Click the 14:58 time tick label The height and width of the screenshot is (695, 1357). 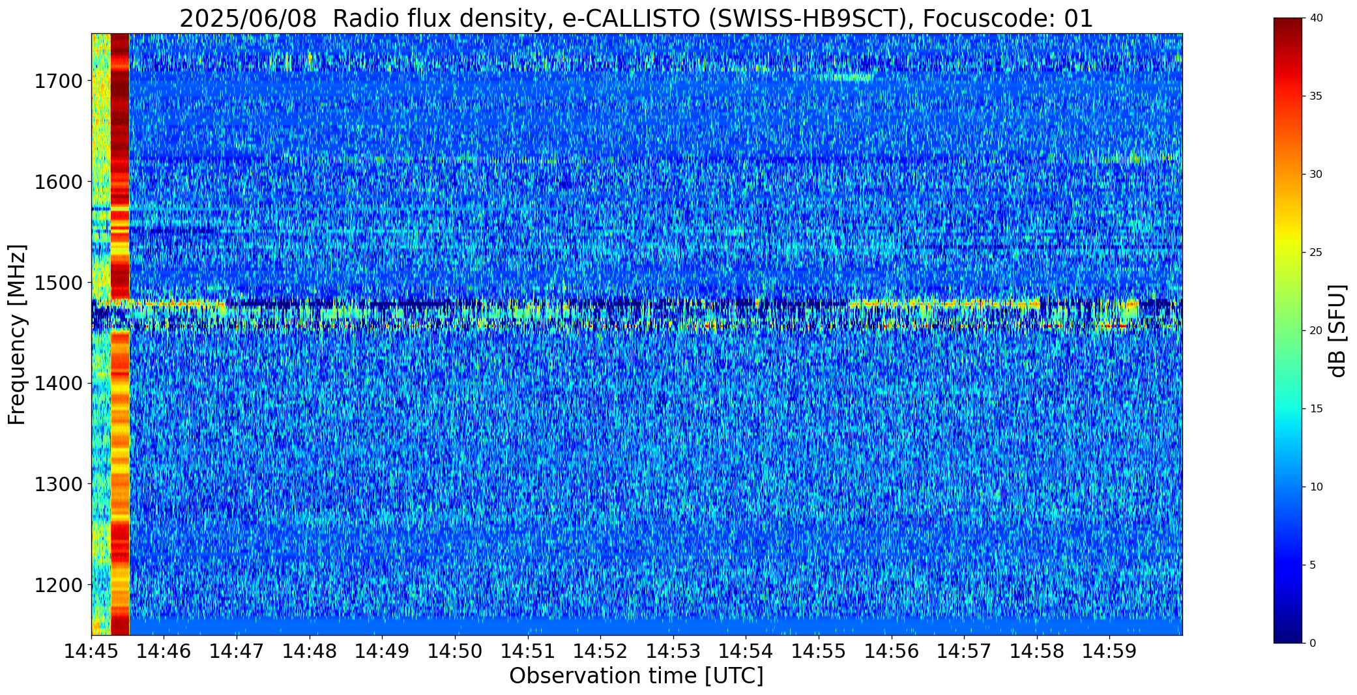click(x=1037, y=651)
